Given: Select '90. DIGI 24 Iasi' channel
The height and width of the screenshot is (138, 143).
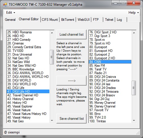Looking at the screenshot, I should (110, 84).
